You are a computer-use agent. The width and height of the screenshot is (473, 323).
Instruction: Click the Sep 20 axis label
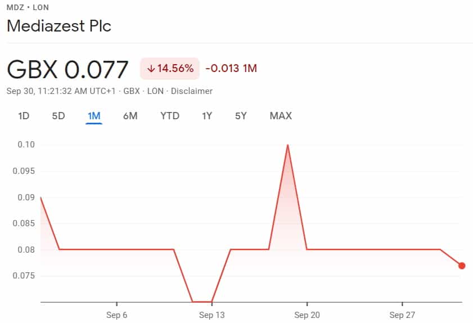[x=307, y=315]
